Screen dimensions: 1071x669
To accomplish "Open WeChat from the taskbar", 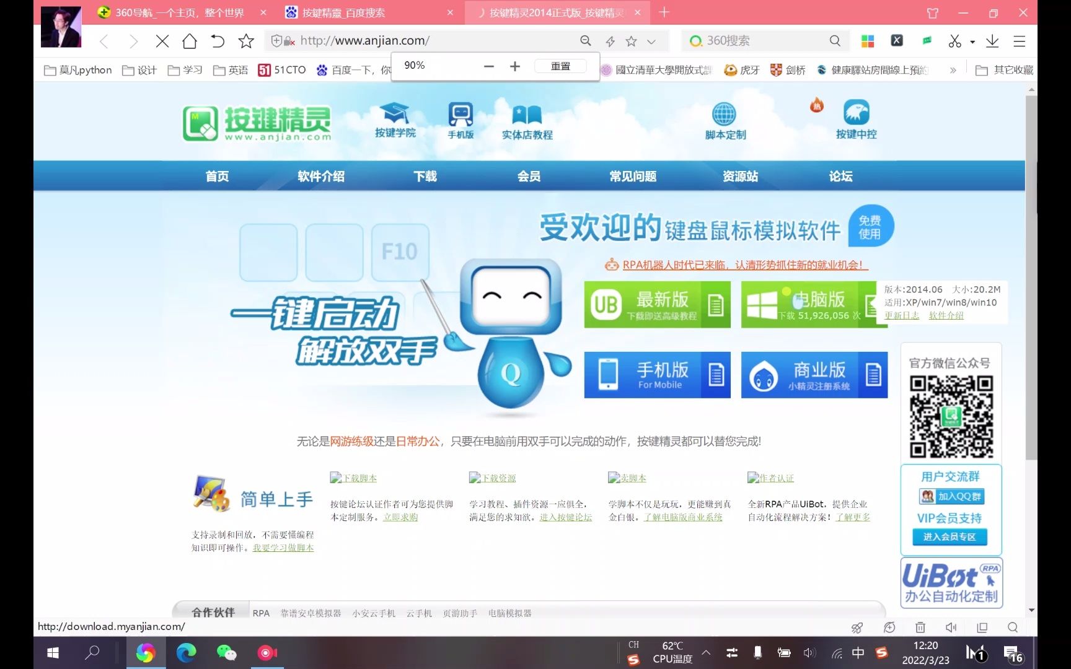I will click(x=226, y=653).
